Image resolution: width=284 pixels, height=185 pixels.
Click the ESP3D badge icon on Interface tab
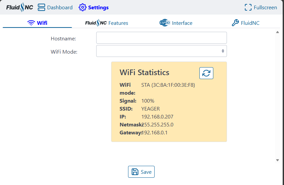pyautogui.click(x=165, y=23)
